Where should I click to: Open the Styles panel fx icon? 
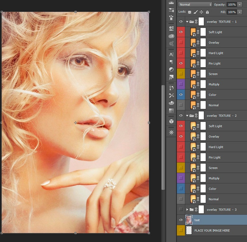pos(171,77)
